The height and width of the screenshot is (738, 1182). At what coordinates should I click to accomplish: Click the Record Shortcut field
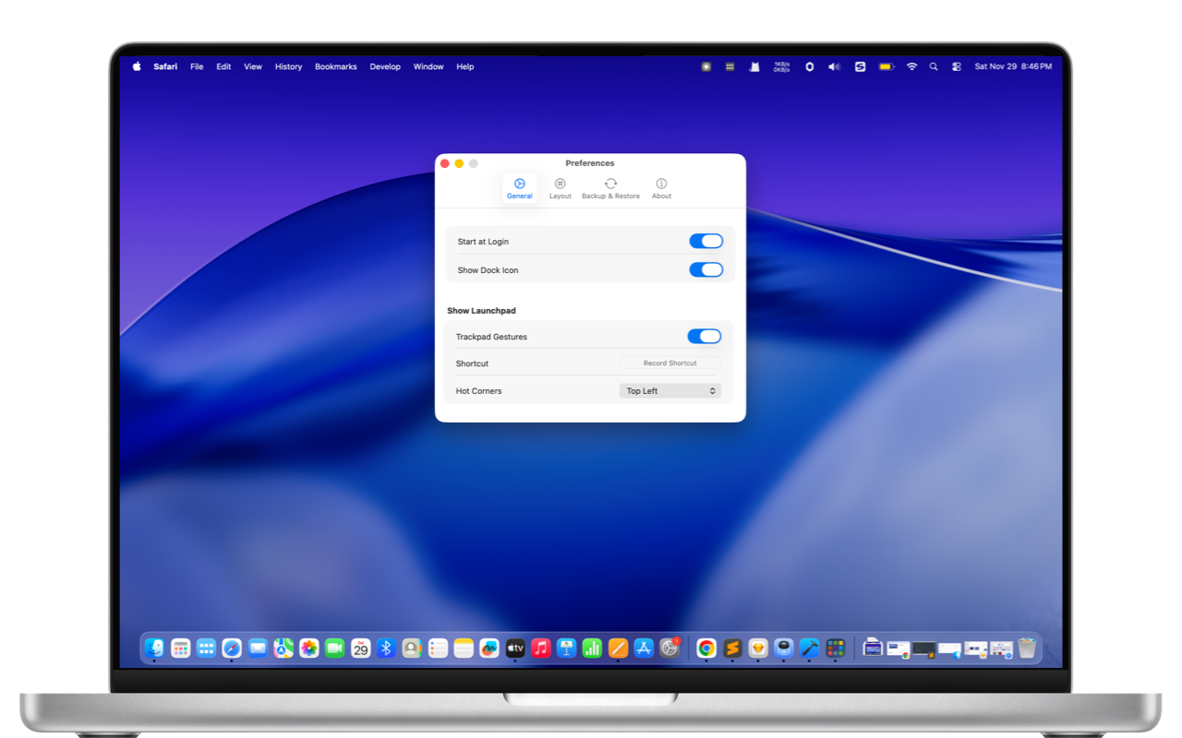[x=669, y=363]
